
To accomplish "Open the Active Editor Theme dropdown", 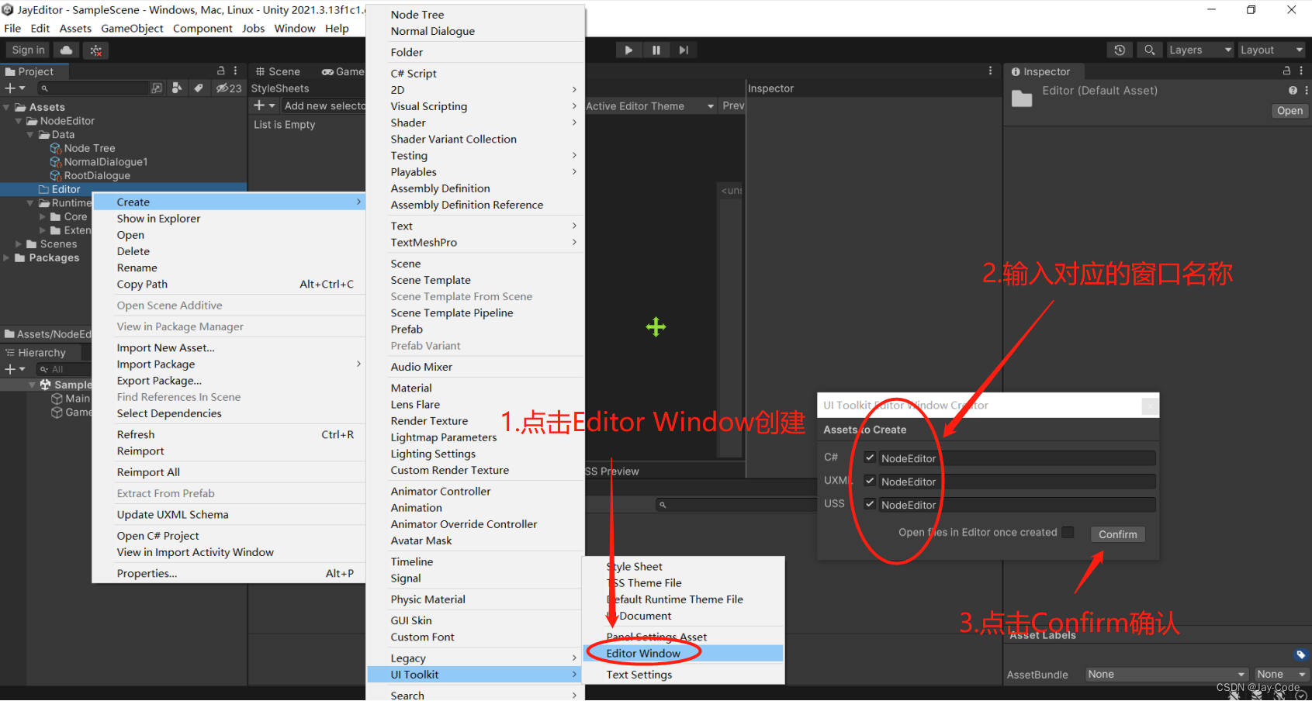I will coord(650,106).
